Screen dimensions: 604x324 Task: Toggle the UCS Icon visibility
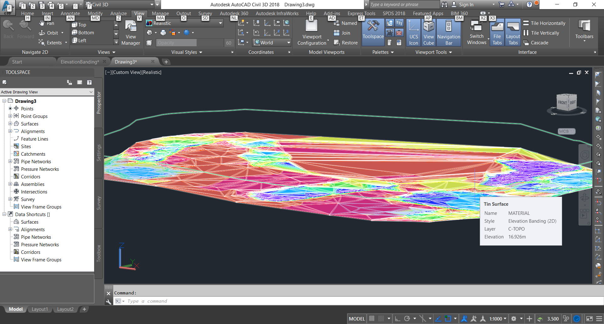413,31
